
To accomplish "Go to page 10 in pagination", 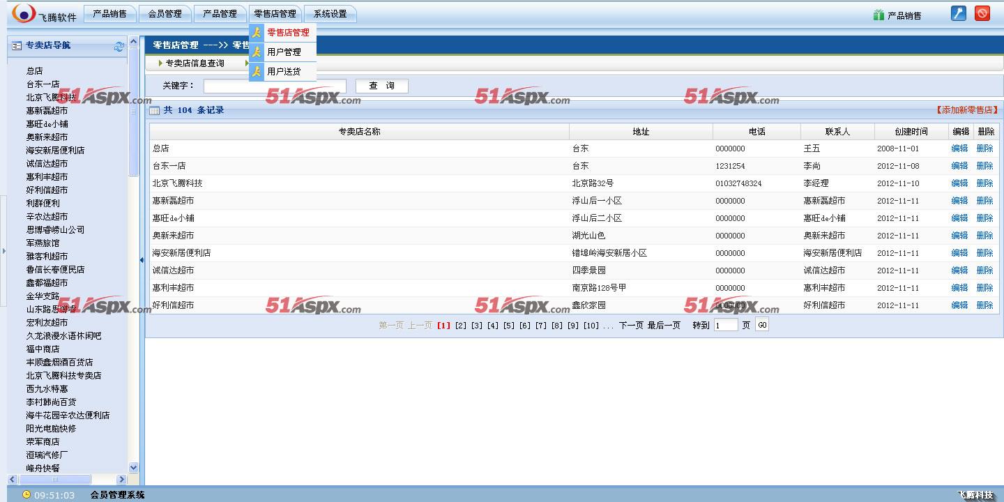I will (591, 326).
